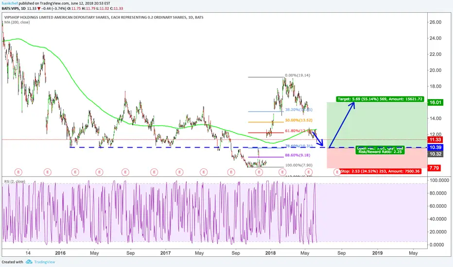Select the 0.00%(19.14) Fibonacci level label
Screen dimensions: 453x267
[297, 75]
